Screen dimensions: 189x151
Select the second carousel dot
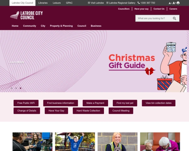(x=16, y=88)
